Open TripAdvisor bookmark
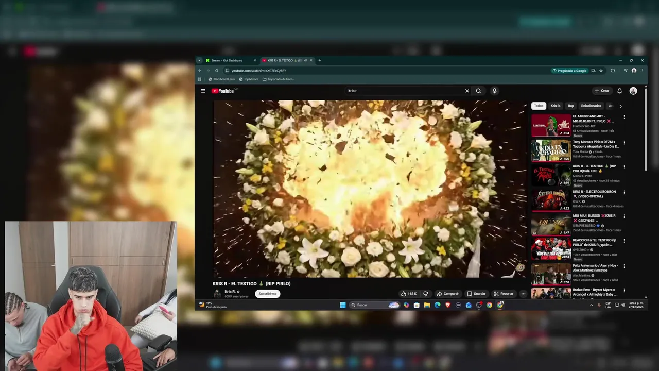Screen dimensions: 659x371 pyautogui.click(x=249, y=79)
